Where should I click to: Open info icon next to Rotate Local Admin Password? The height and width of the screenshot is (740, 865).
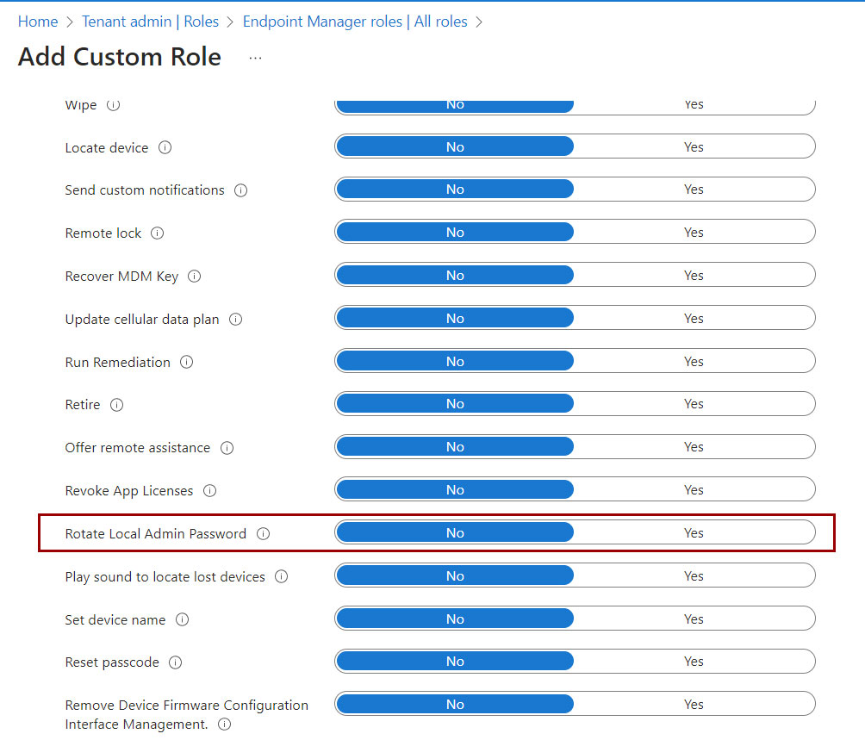[x=263, y=534]
